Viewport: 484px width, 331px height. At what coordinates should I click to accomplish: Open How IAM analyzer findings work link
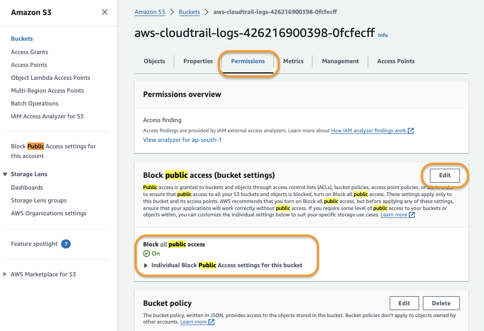click(x=369, y=131)
